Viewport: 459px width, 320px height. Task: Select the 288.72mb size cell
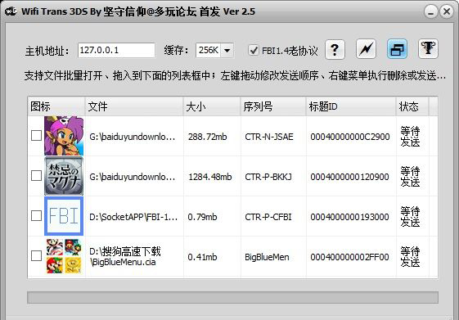(207, 137)
